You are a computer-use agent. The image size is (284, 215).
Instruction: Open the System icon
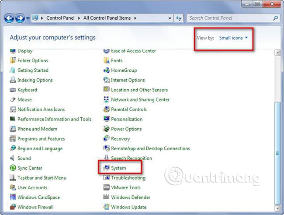click(x=106, y=168)
